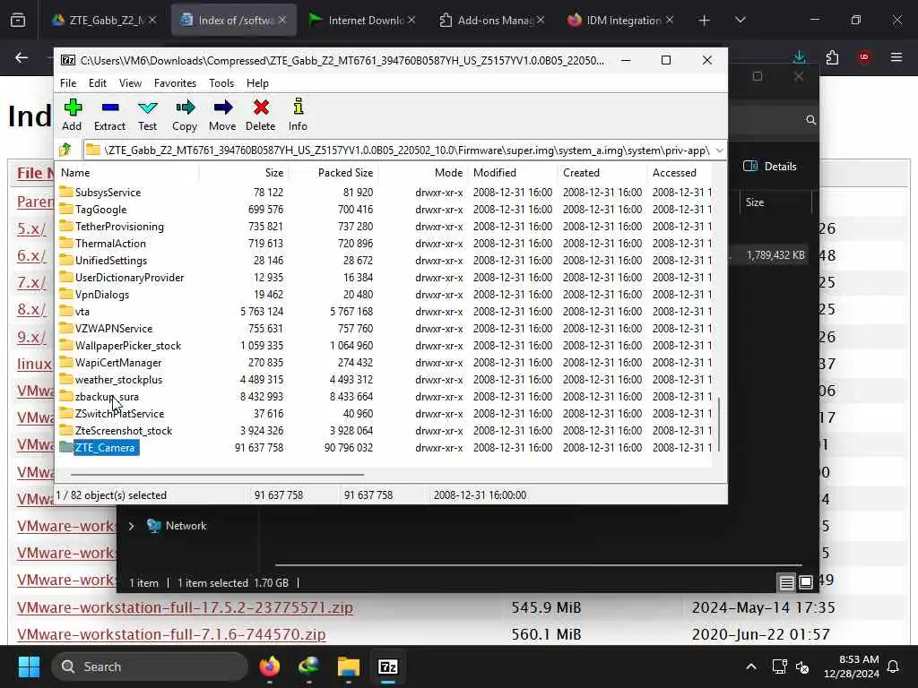Select the VpnDialogs folder

tap(102, 294)
